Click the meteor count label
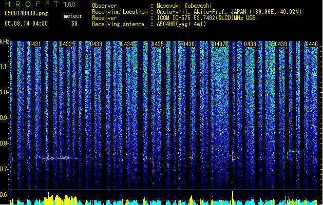Screen dimensions: 323x205 (x=73, y=16)
